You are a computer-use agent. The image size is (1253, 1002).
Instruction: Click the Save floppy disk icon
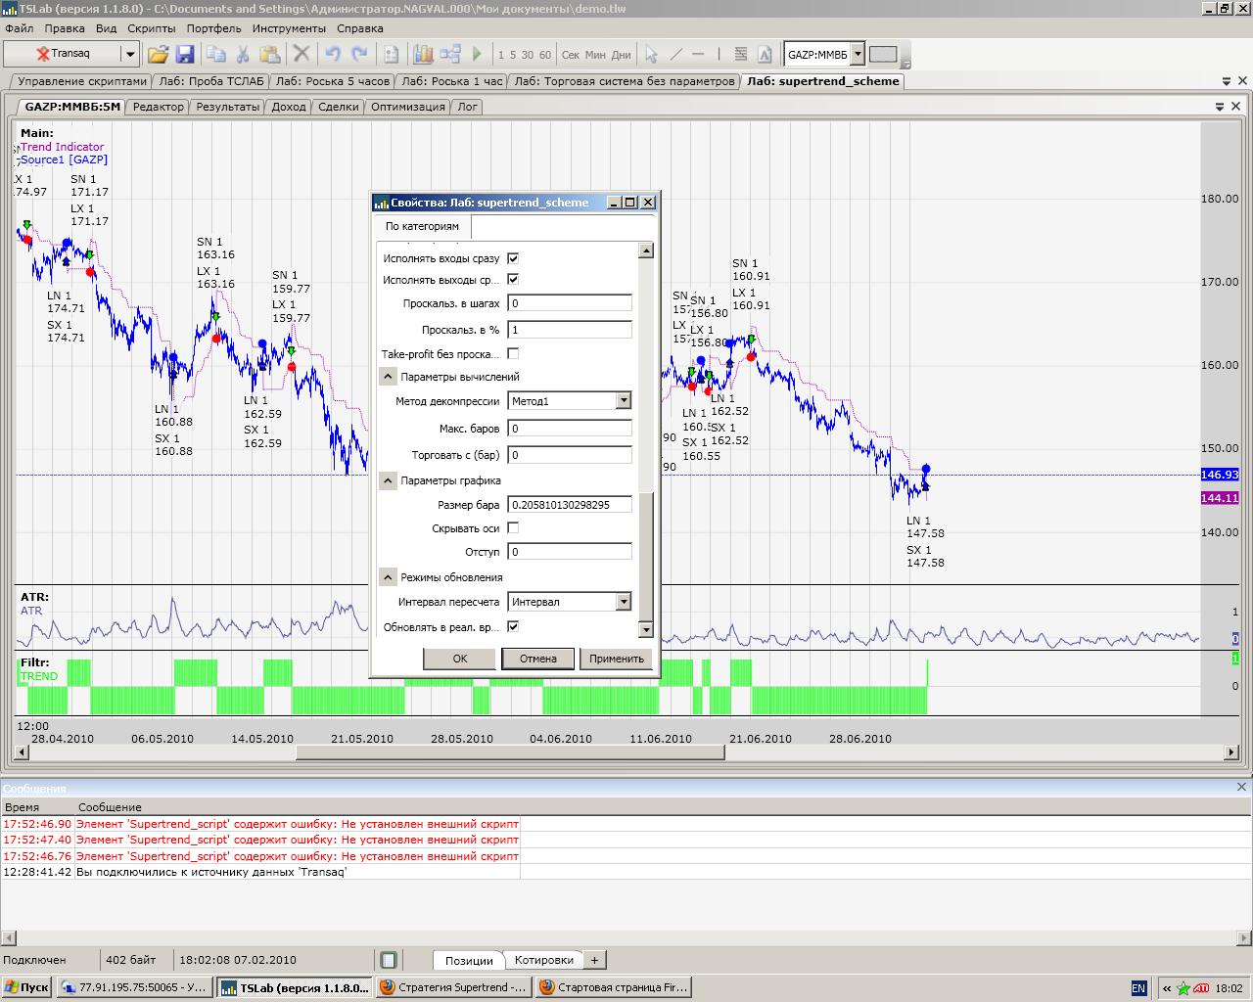click(184, 55)
